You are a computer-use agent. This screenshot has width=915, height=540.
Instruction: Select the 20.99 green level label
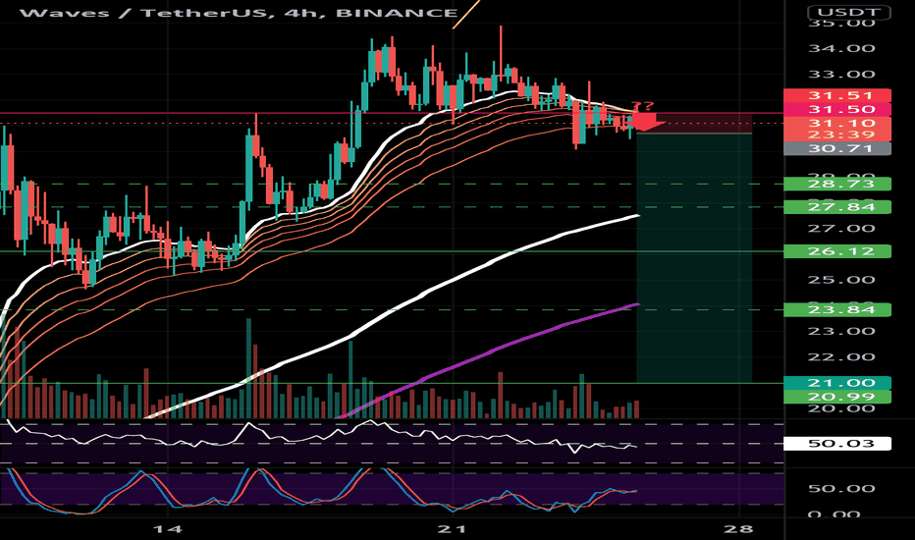coord(837,397)
